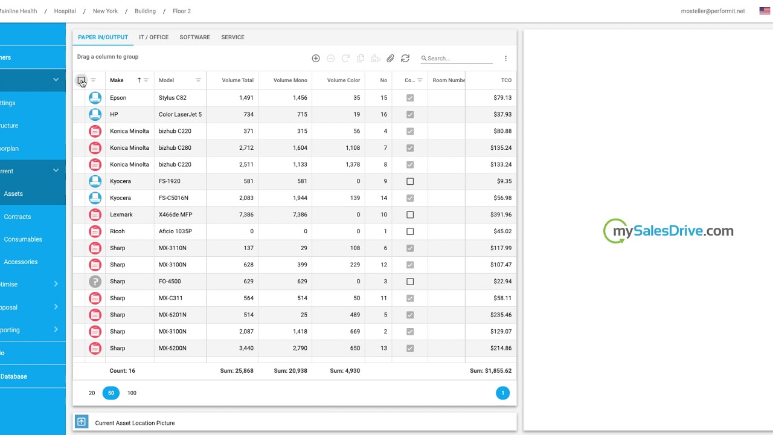Set page size to 50 rows
The image size is (773, 435).
pyautogui.click(x=111, y=393)
